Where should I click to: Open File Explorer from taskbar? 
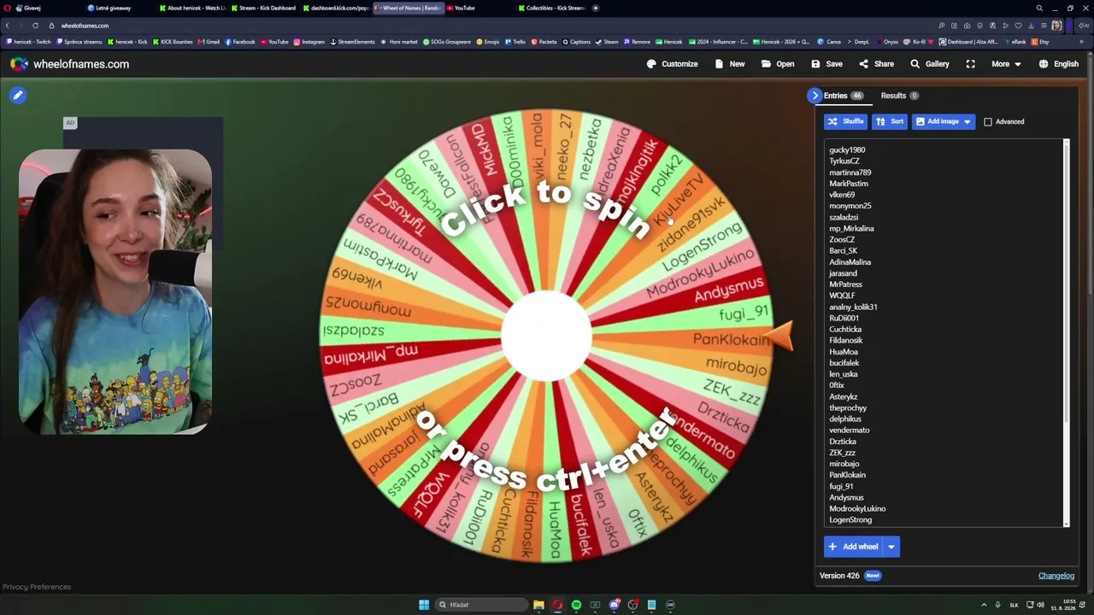[x=538, y=605]
